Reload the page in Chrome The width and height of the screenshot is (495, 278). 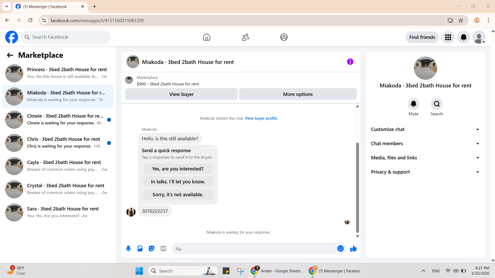tap(30, 20)
